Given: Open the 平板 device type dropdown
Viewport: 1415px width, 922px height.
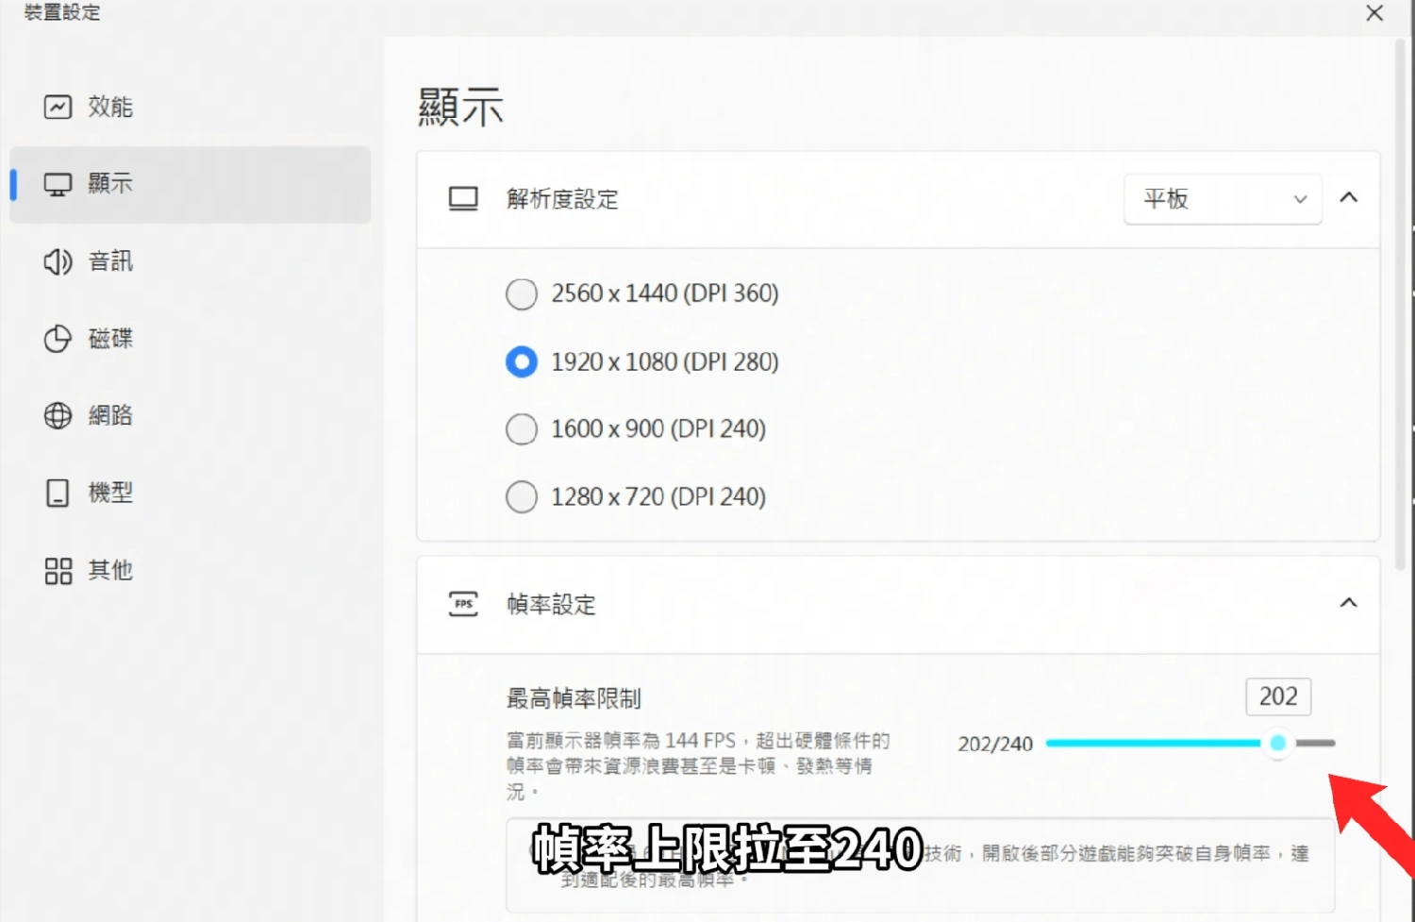Looking at the screenshot, I should click(1223, 199).
